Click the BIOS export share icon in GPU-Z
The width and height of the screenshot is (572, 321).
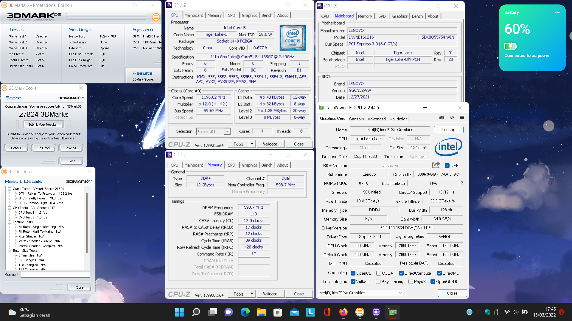(x=436, y=165)
